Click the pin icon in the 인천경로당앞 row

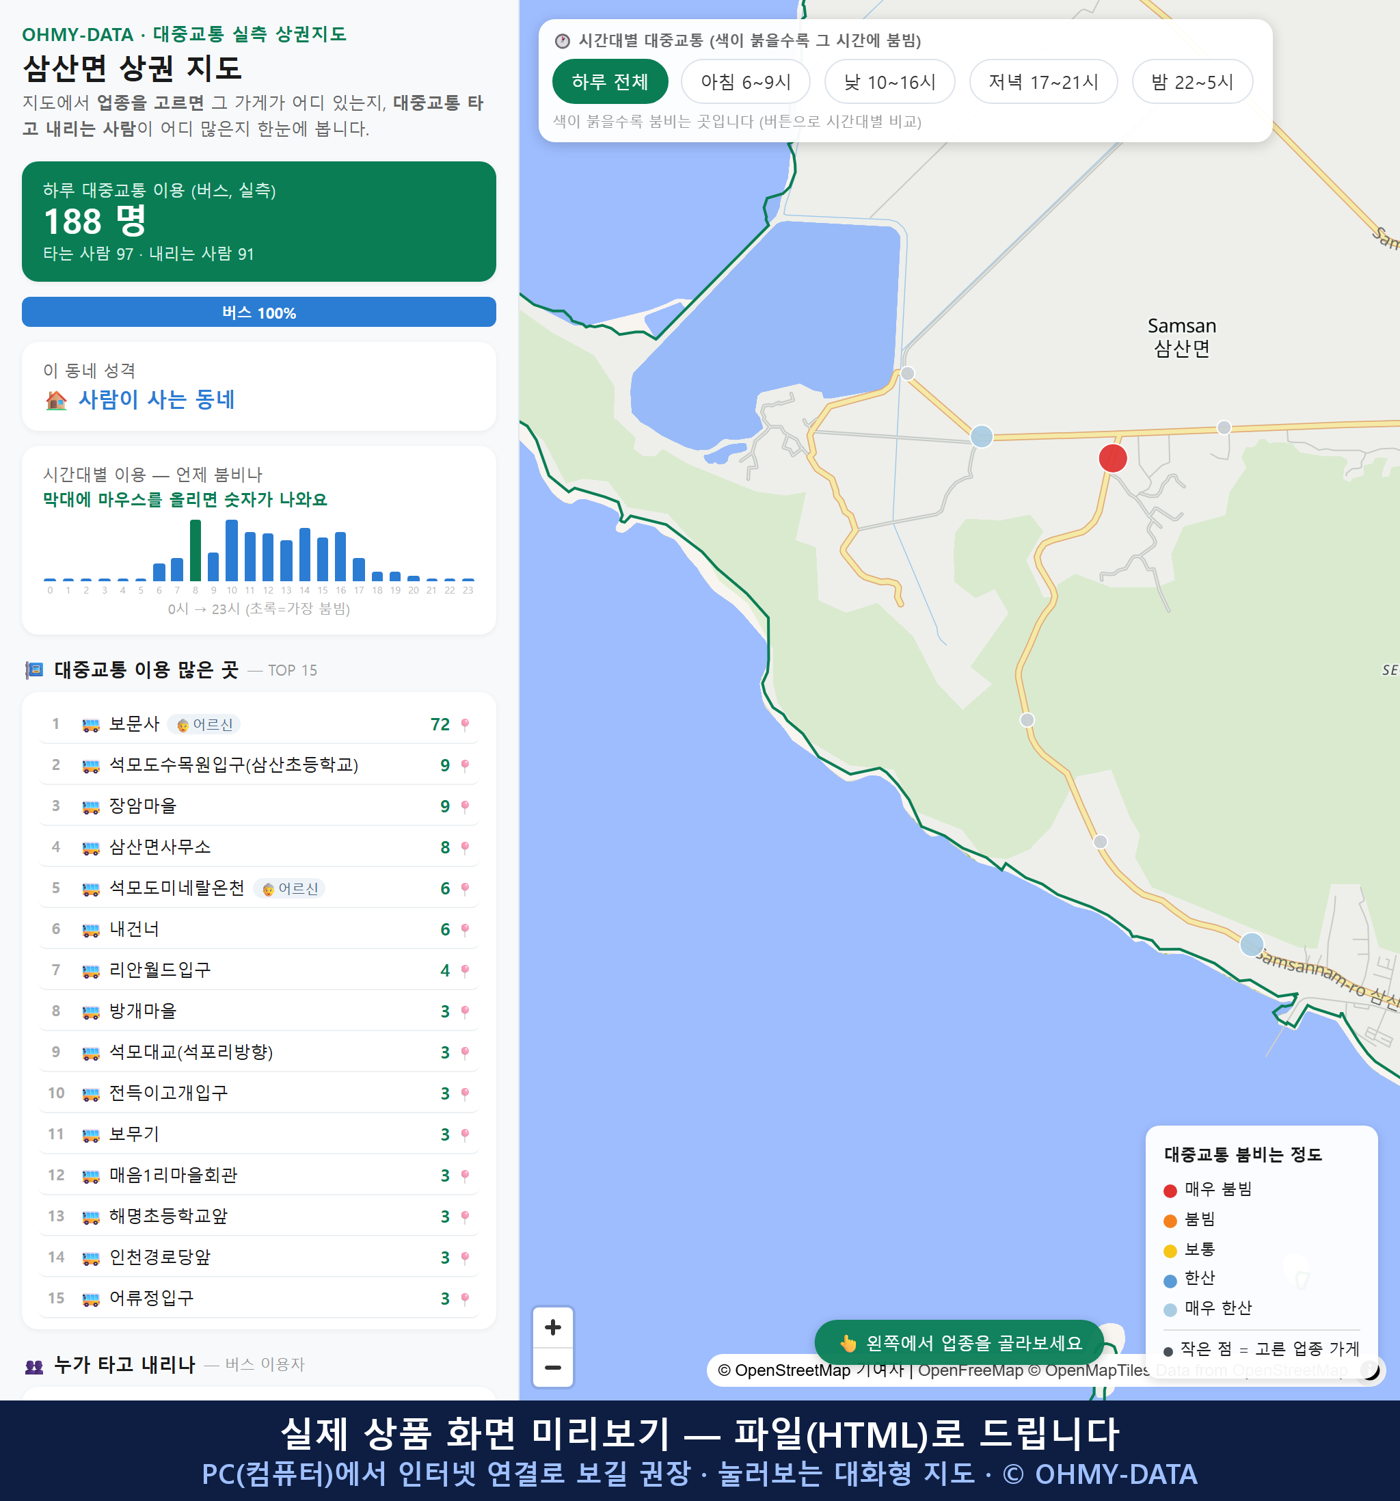[x=465, y=1258]
